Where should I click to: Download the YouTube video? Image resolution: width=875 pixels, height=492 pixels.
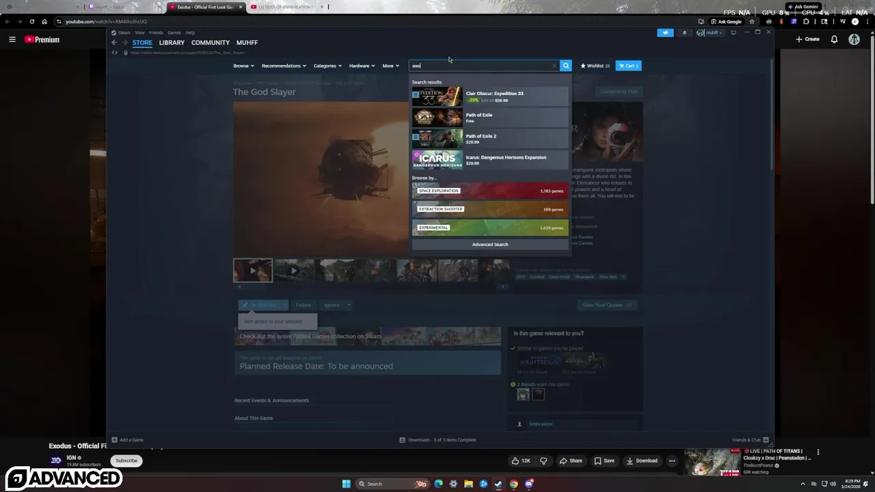tap(643, 461)
